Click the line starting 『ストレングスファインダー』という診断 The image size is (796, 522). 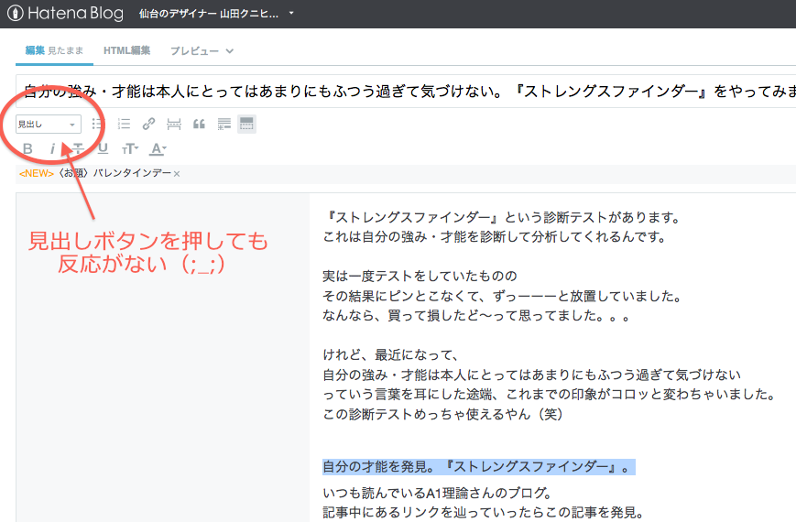(x=501, y=217)
